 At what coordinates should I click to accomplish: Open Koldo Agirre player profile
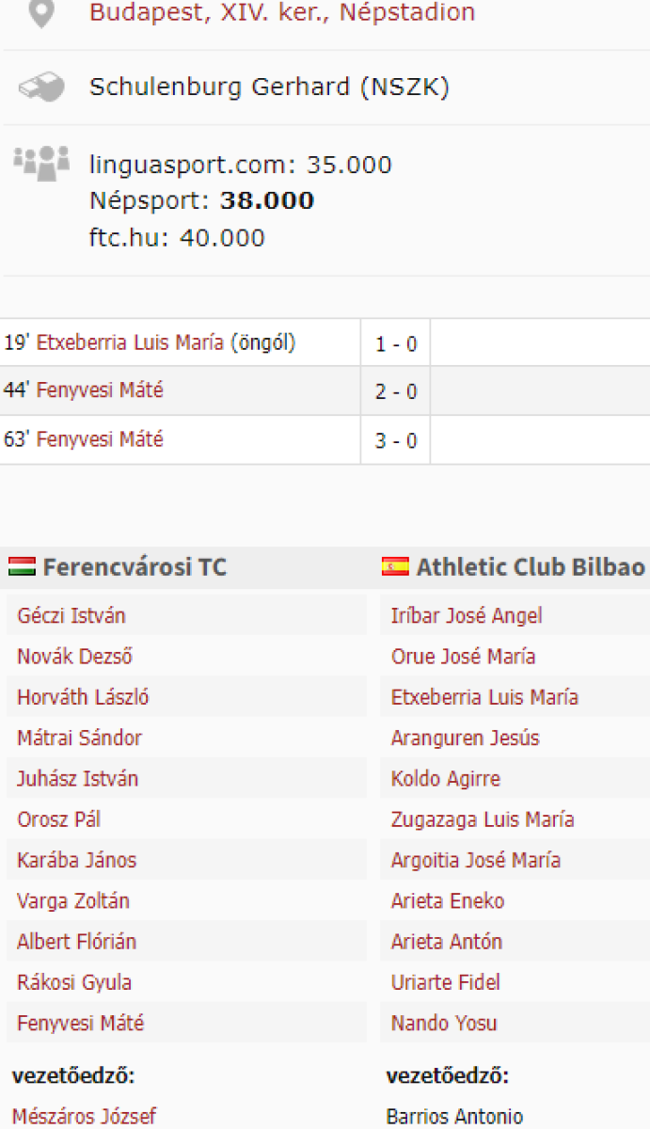[446, 779]
